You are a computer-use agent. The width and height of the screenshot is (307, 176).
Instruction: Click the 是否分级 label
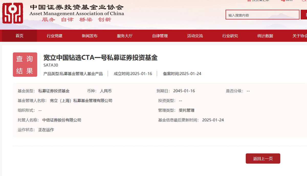[235, 91]
